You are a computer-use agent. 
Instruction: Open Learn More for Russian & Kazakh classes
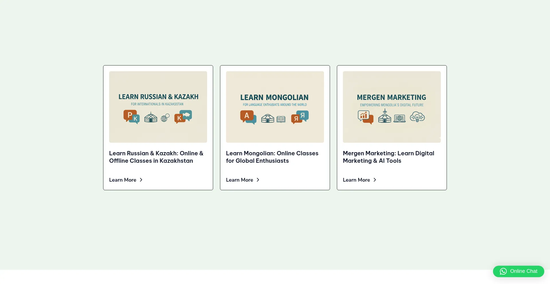[x=123, y=180]
